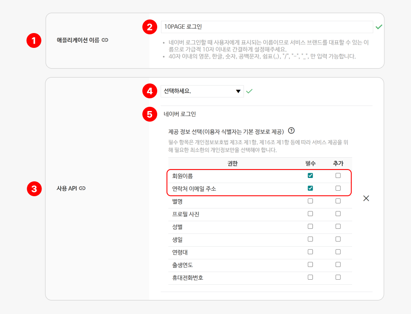Tick 필수 checkbox for 성별
Screen dimensions: 411x314
tap(310, 227)
